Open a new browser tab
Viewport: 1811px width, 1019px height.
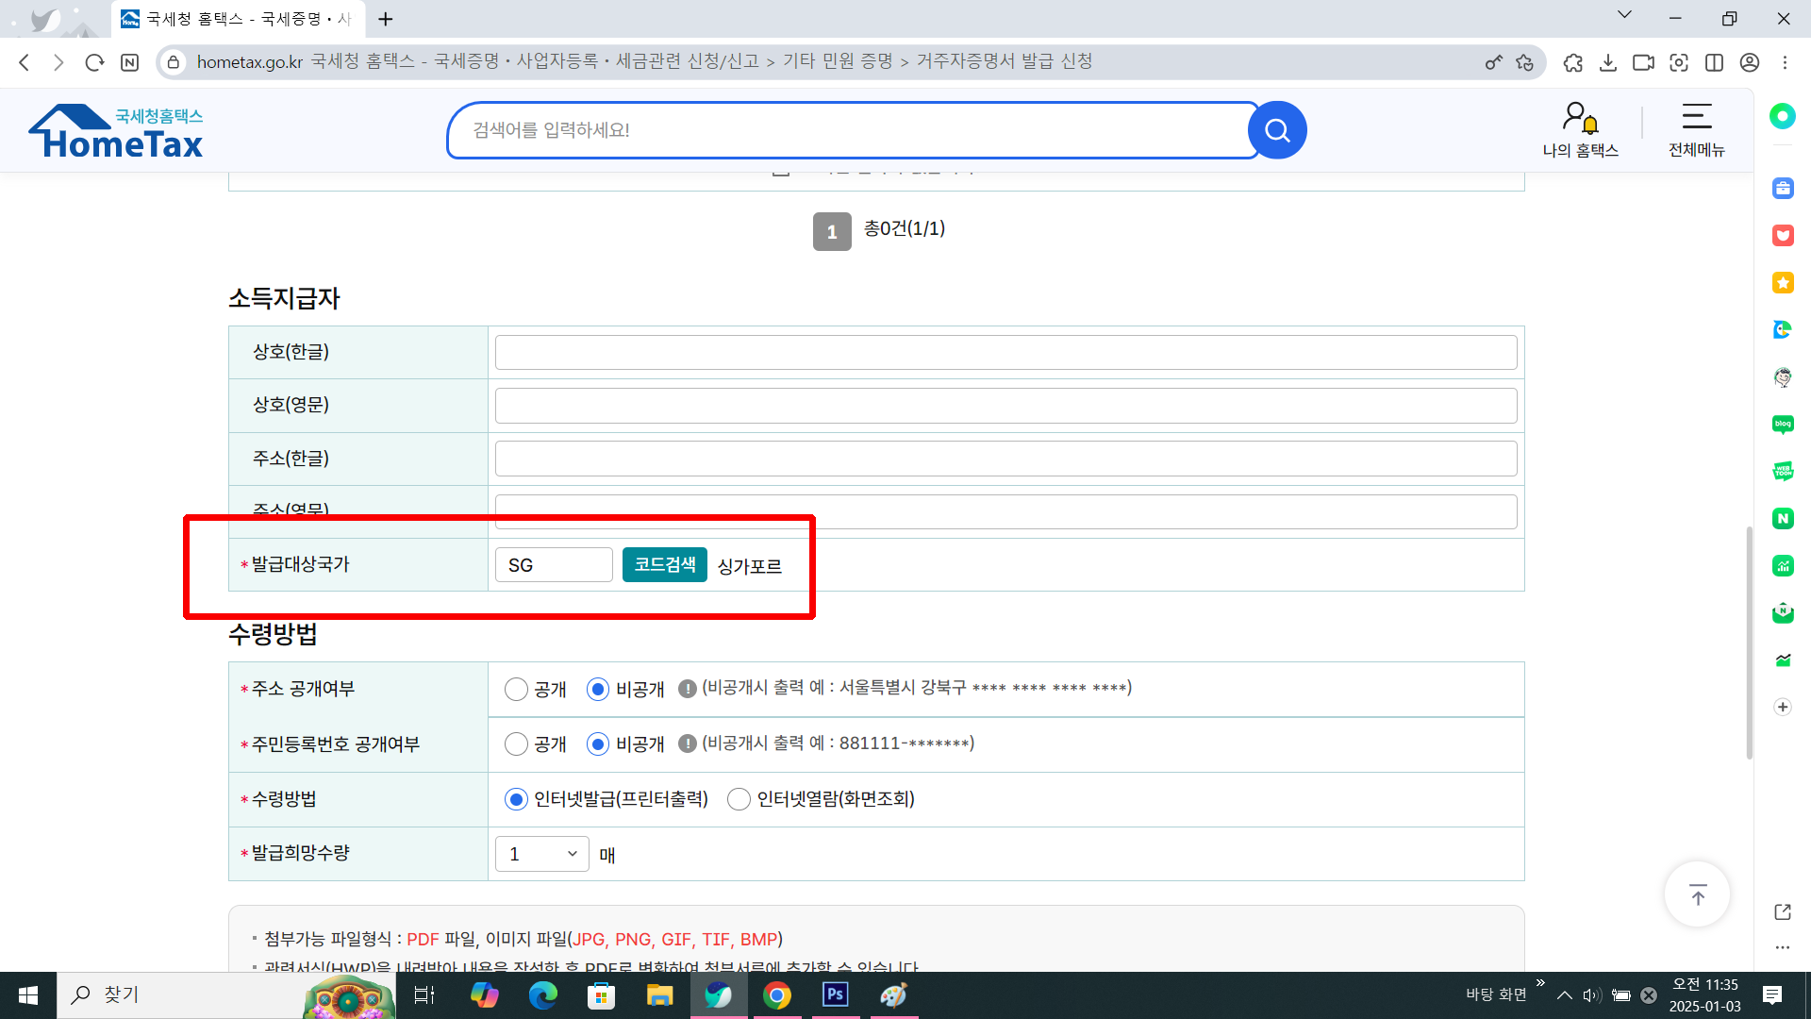pos(386,19)
